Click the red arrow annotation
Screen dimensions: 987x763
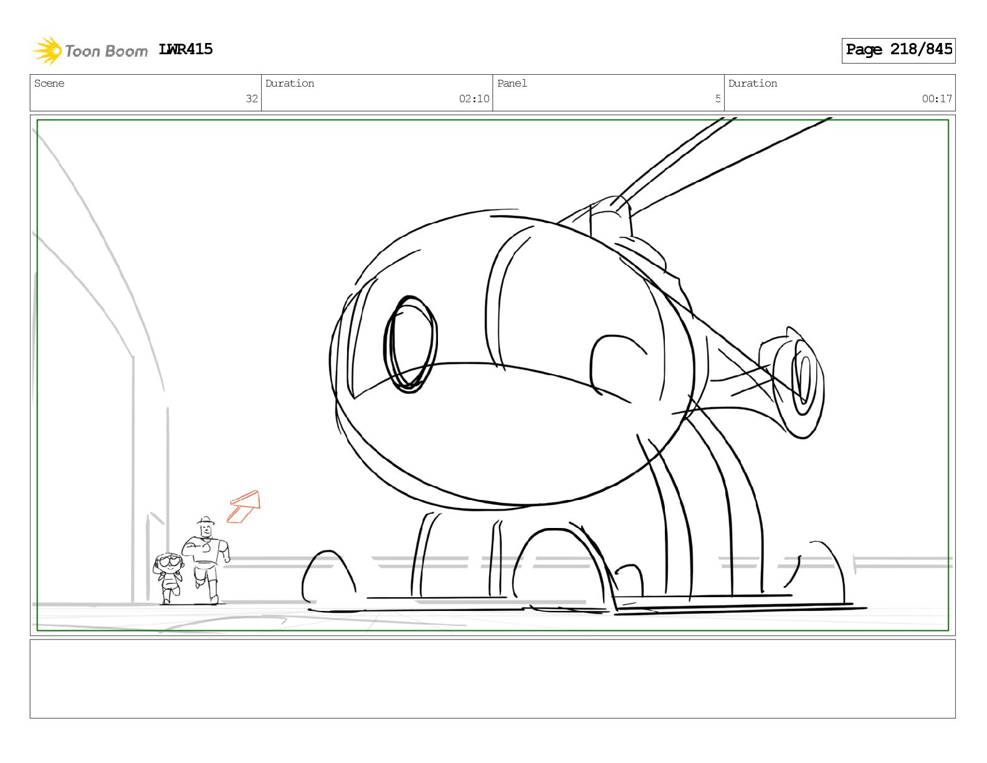[244, 506]
